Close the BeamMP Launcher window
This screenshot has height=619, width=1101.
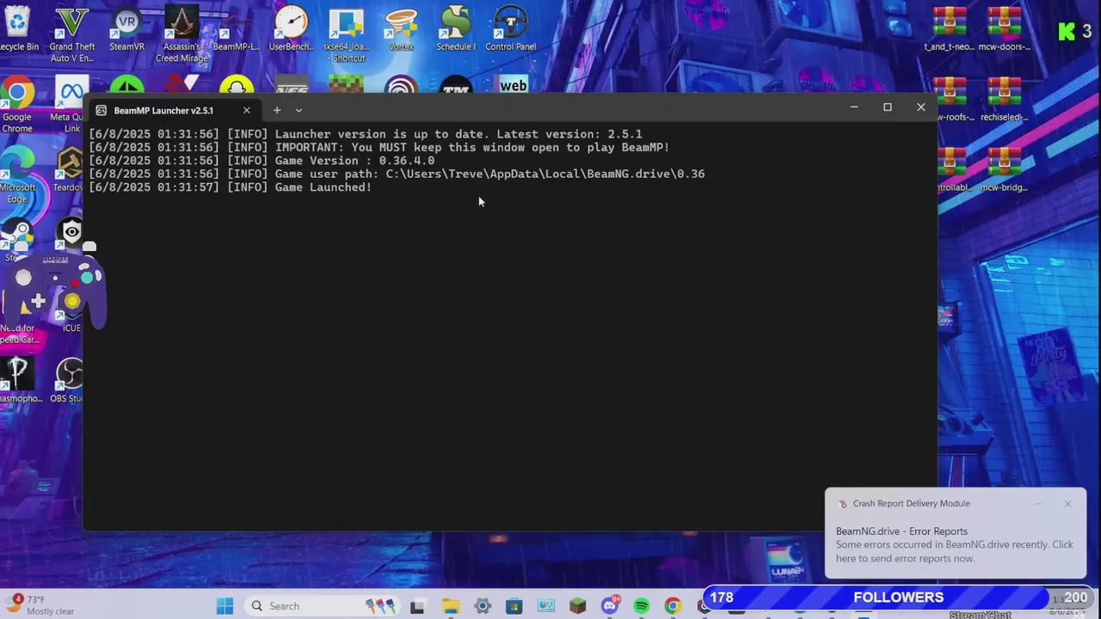tap(921, 107)
